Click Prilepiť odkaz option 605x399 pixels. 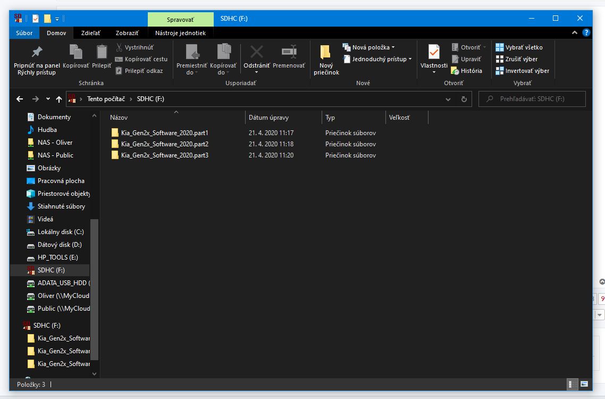139,71
